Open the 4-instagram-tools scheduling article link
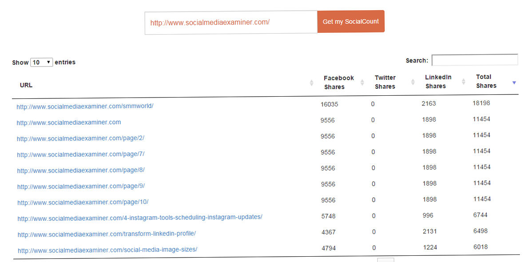 [140, 218]
